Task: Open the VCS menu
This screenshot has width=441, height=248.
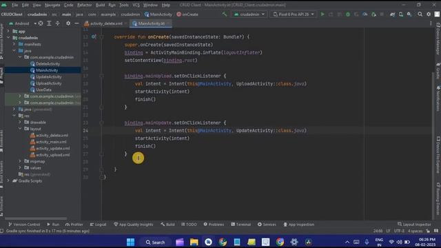Action: coord(136,5)
